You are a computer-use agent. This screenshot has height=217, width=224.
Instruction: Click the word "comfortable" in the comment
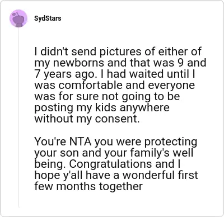pyautogui.click(x=91, y=85)
